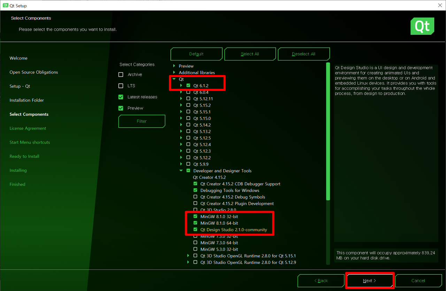Screen dimensions: 446x291
Task: Collapse the top-level Qt tree node
Action: 174,79
